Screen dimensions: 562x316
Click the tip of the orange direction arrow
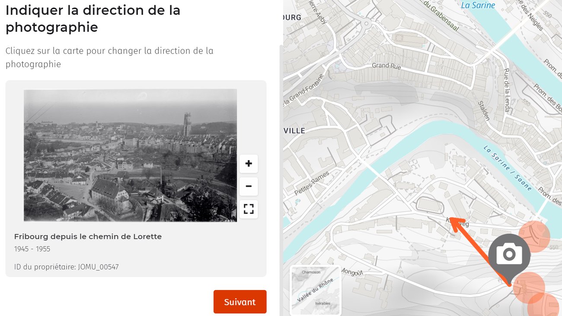[x=450, y=218]
